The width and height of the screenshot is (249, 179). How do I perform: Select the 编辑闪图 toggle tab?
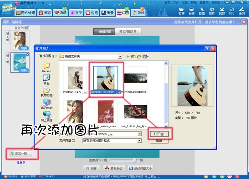pyautogui.click(x=104, y=32)
